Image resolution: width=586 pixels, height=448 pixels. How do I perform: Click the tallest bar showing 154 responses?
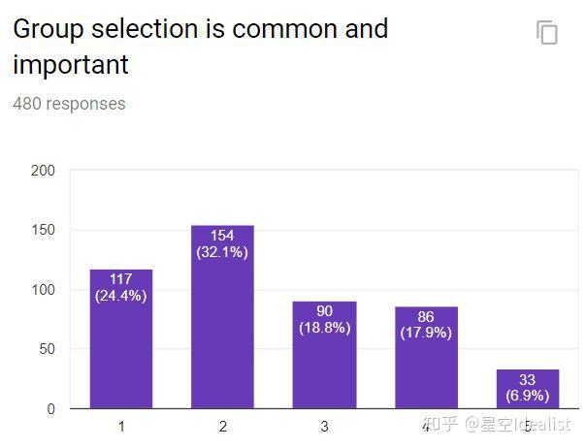222,320
